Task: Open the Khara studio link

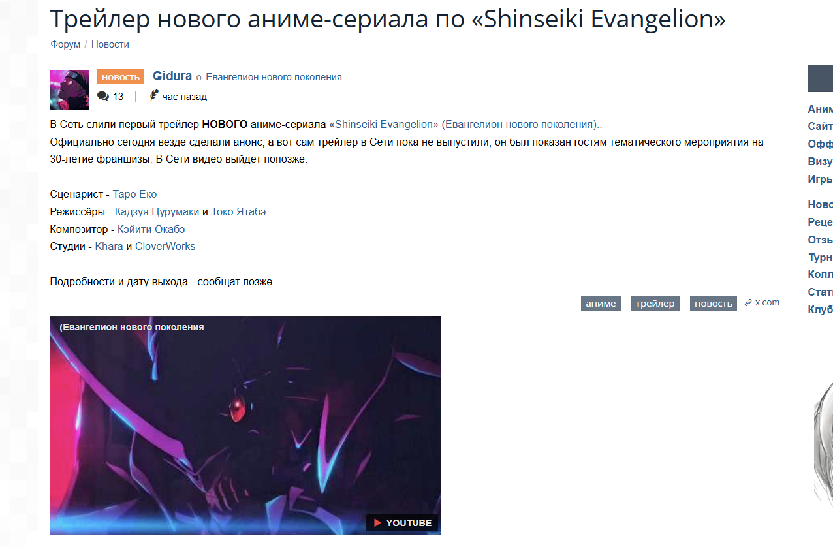Action: pyautogui.click(x=109, y=246)
